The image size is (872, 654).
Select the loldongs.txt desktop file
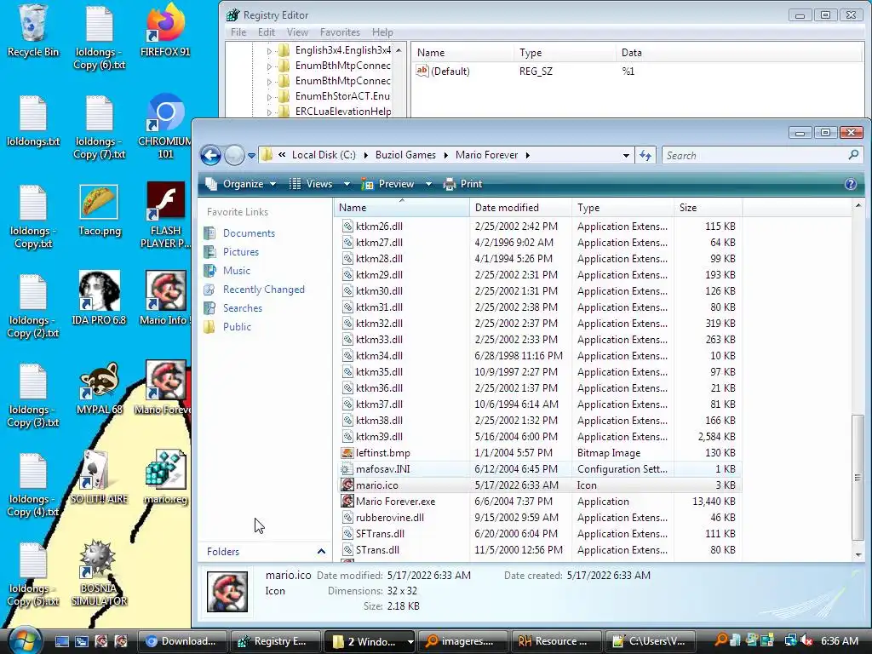tap(33, 121)
